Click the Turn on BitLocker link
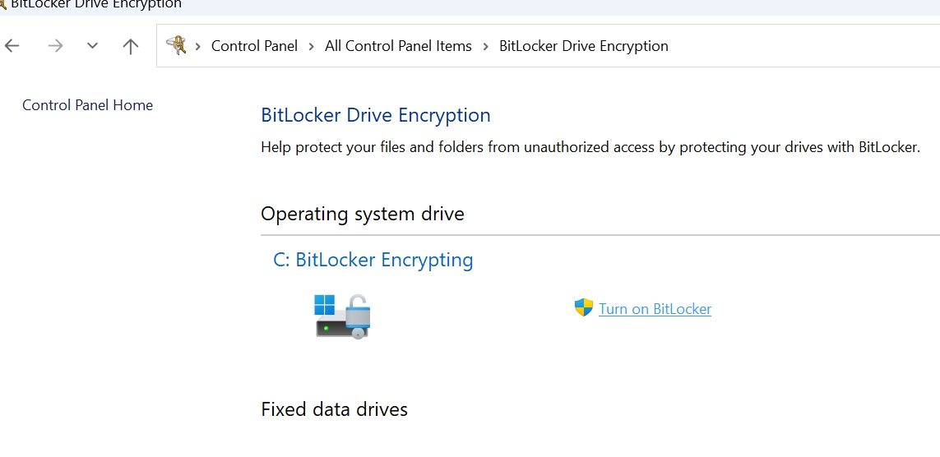The width and height of the screenshot is (940, 457). [655, 308]
